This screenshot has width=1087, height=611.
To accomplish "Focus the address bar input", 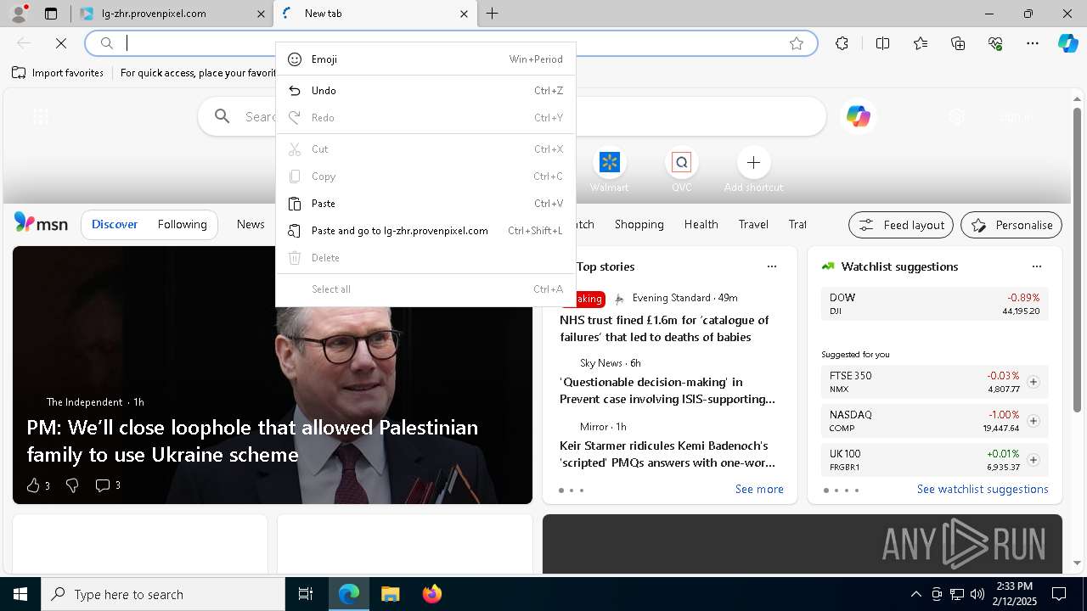I will (450, 43).
